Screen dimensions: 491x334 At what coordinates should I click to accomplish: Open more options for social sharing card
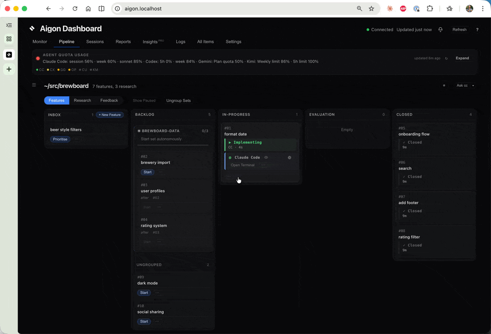(x=157, y=321)
